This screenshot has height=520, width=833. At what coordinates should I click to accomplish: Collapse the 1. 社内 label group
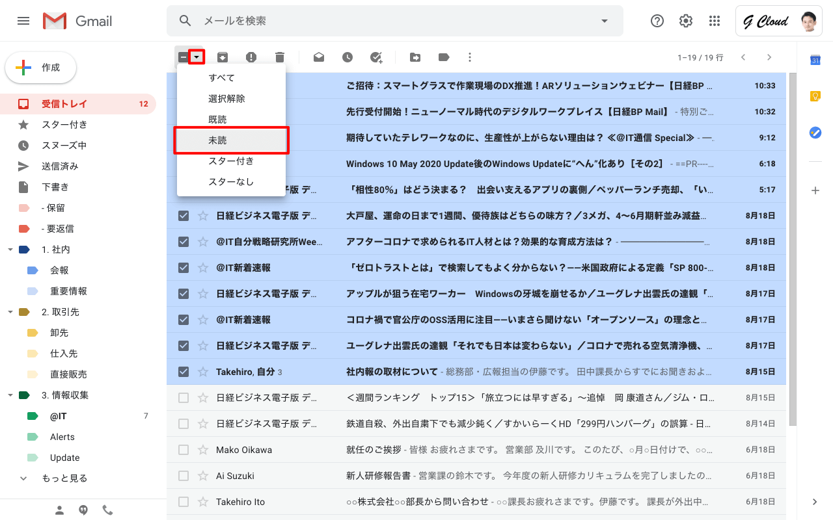10,250
